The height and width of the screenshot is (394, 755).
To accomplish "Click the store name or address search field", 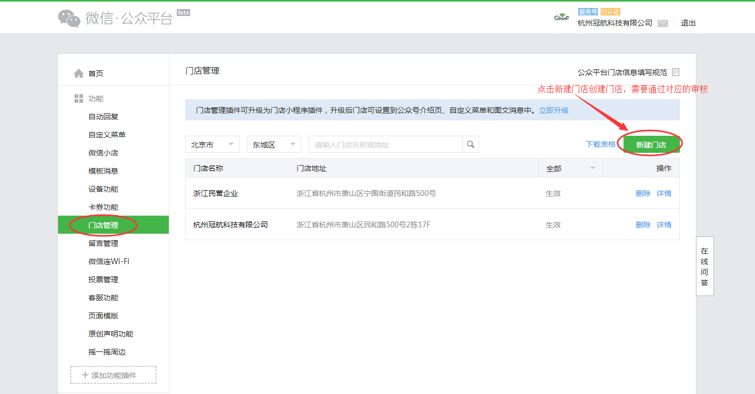I will (385, 144).
